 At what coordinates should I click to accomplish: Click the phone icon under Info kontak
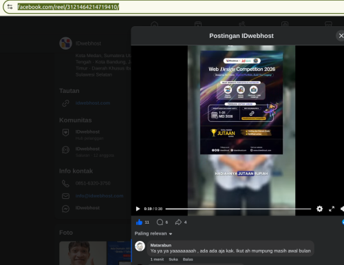point(65,183)
